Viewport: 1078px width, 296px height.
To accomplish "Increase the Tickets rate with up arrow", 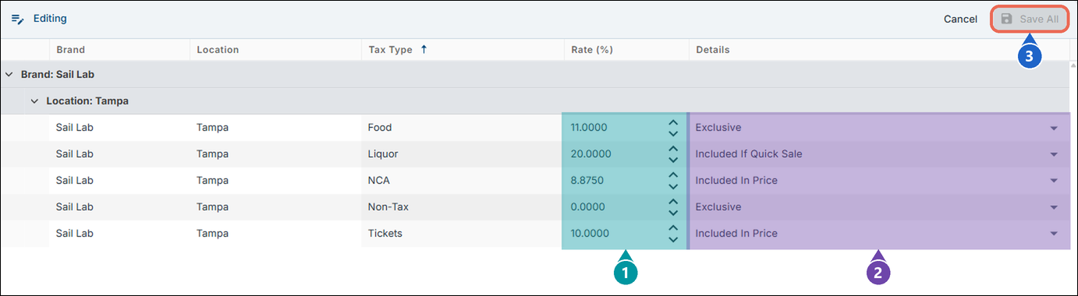I will click(x=673, y=228).
